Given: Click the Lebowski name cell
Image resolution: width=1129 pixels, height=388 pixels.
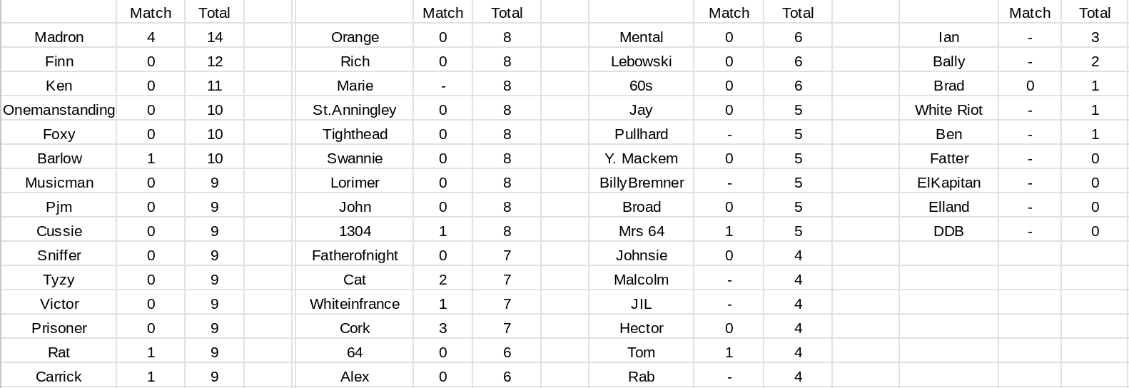Looking at the screenshot, I should 641,61.
